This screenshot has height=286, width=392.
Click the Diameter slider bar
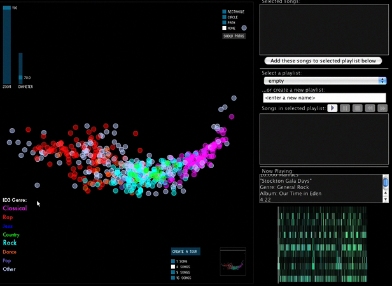pyautogui.click(x=20, y=68)
